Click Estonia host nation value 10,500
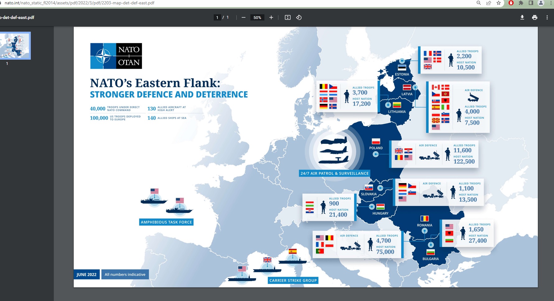Image resolution: width=554 pixels, height=301 pixels. point(466,67)
